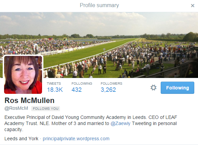The image size is (198, 145).
Task: Select the @RosMcM username handle
Action: click(x=16, y=108)
